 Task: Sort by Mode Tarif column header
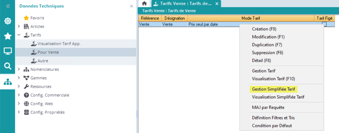pyautogui.click(x=251, y=18)
